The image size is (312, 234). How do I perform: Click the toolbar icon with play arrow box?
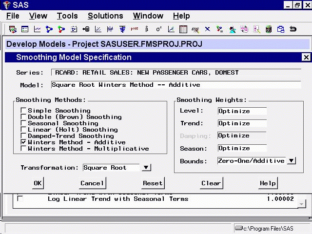pyautogui.click(x=74, y=29)
